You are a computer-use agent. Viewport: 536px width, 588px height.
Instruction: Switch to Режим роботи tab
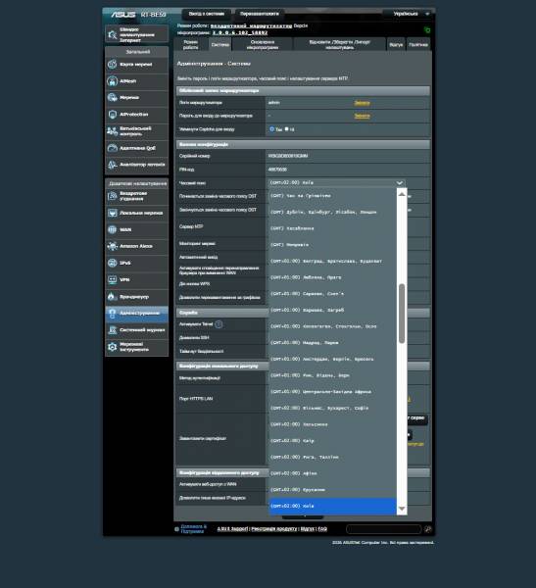click(190, 45)
